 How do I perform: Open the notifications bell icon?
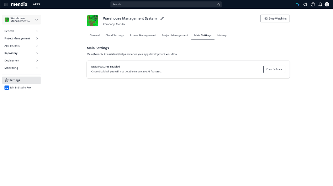point(320,4)
